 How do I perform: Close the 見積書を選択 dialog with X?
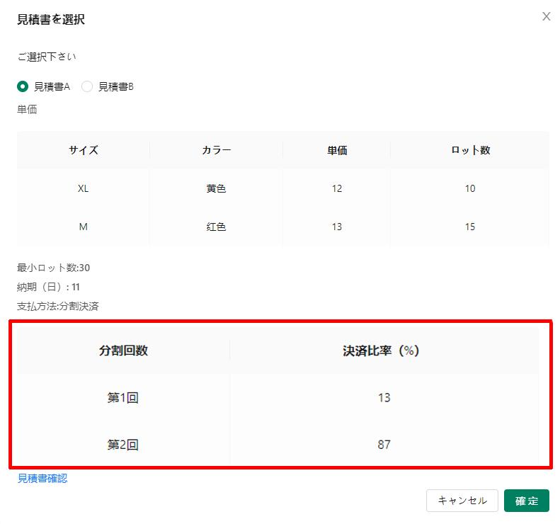pyautogui.click(x=546, y=16)
